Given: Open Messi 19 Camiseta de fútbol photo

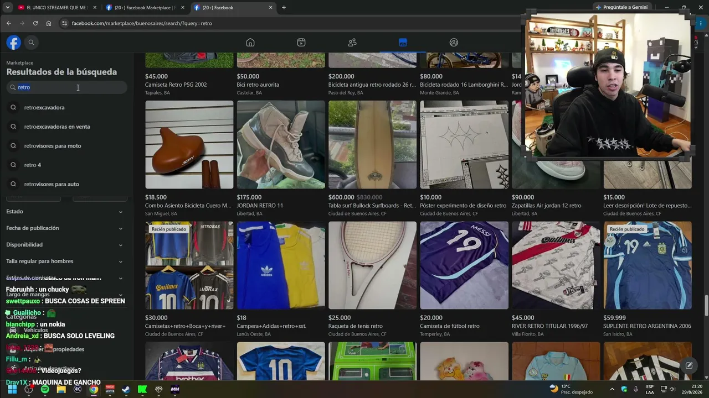Looking at the screenshot, I should coord(464,265).
